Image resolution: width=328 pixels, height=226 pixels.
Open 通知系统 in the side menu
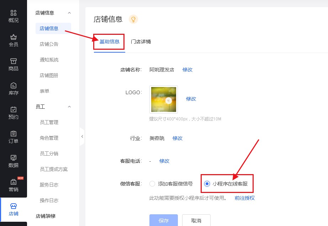tap(49, 60)
